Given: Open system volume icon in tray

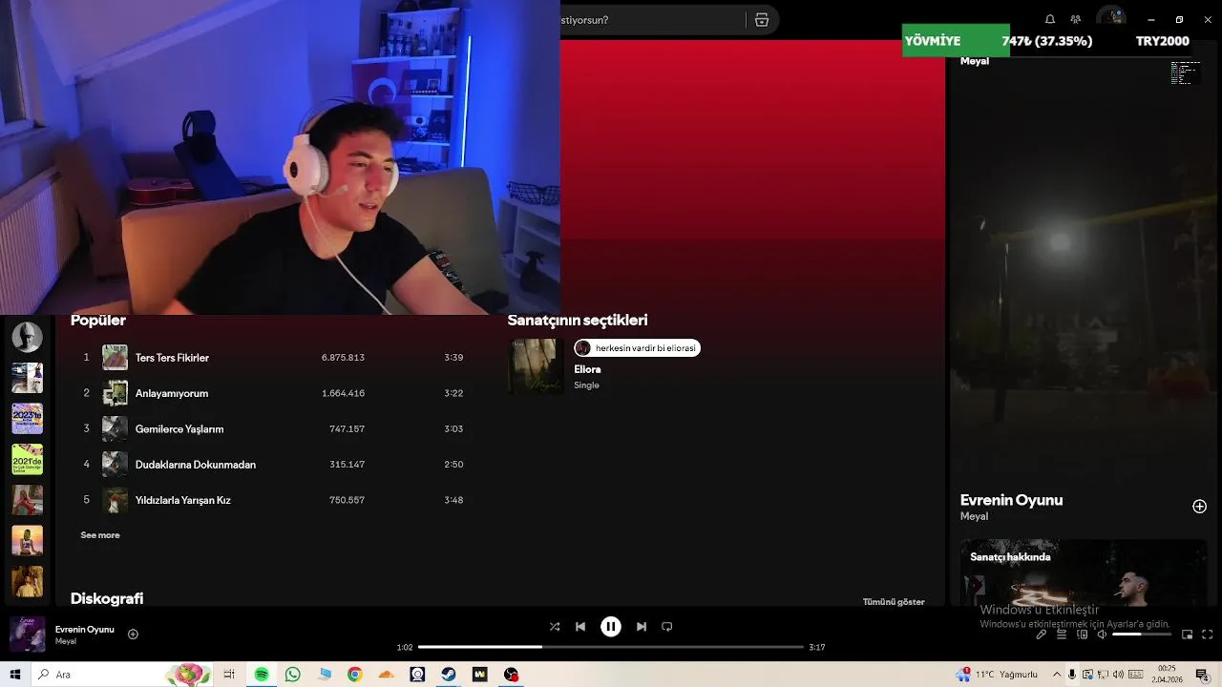Looking at the screenshot, I should click(1119, 675).
